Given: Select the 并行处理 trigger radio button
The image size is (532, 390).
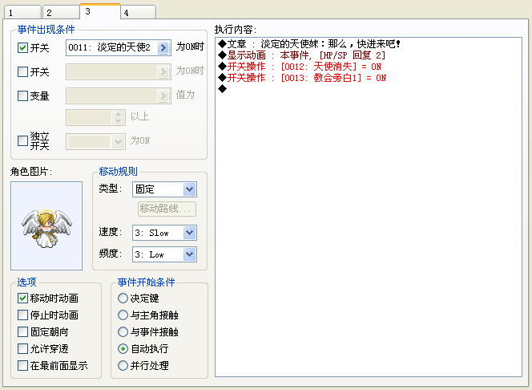Looking at the screenshot, I should coord(123,366).
